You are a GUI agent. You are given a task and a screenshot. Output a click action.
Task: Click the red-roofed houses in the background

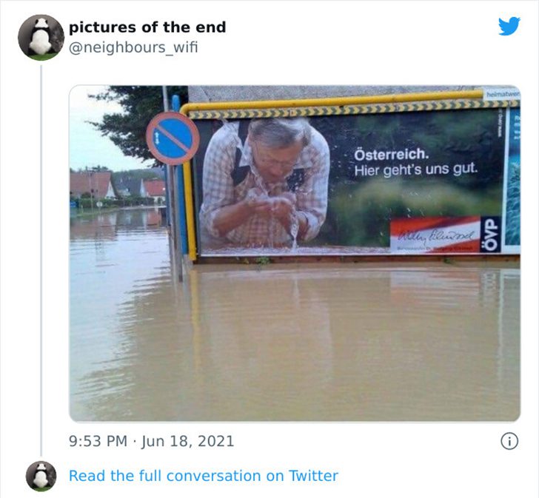(x=118, y=187)
